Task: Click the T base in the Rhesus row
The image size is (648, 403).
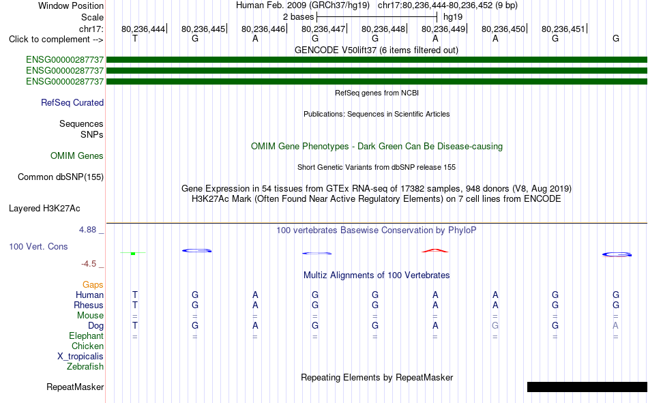Action: pos(135,305)
